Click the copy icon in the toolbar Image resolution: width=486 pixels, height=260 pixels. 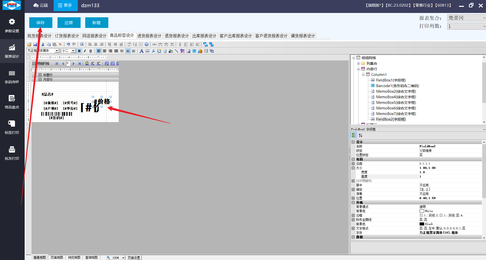[x=49, y=44]
